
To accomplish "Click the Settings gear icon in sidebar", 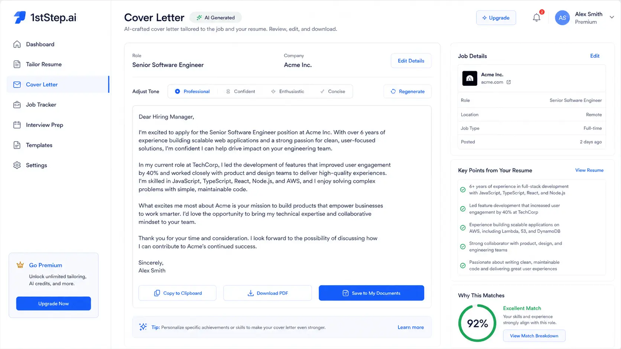I will point(17,165).
